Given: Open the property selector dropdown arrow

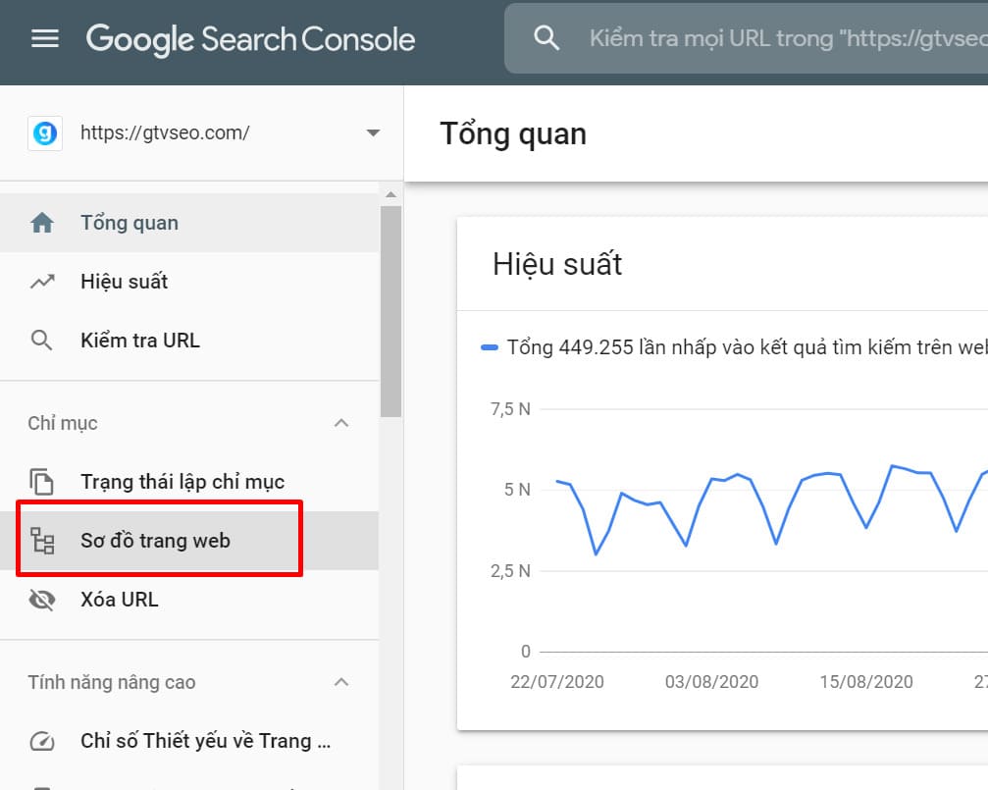Looking at the screenshot, I should [x=373, y=133].
